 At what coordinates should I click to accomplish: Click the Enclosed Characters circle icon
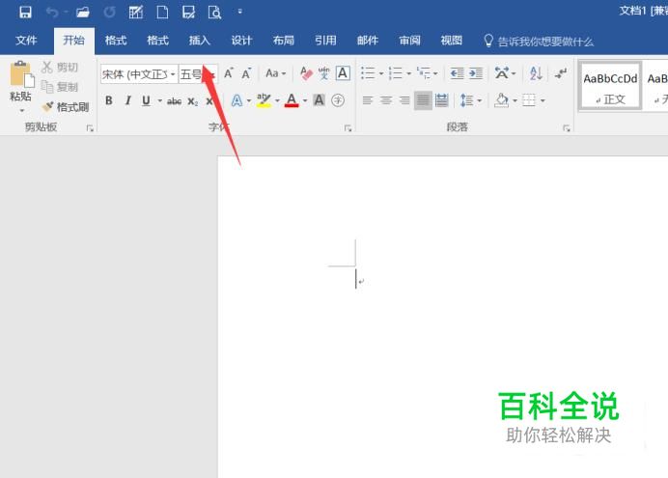pyautogui.click(x=338, y=100)
